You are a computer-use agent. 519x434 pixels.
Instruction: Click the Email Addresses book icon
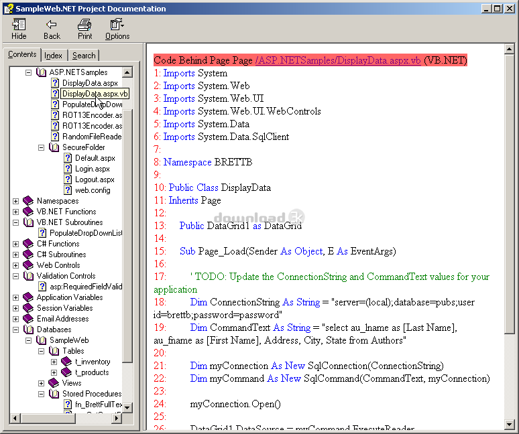28,319
